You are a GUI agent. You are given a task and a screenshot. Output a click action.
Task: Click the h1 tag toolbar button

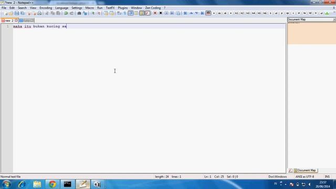[x=236, y=13]
